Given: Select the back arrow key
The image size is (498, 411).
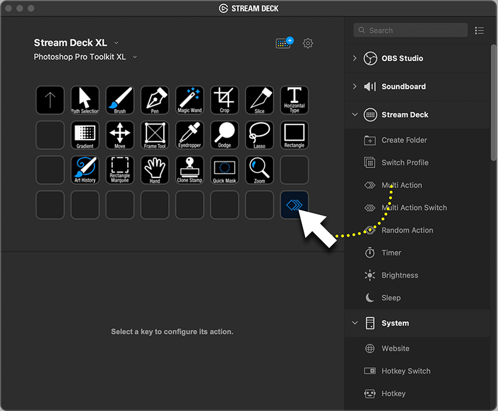Looking at the screenshot, I should pyautogui.click(x=50, y=100).
